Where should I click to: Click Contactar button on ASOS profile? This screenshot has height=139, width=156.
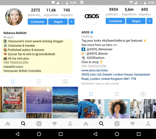point(115,21)
